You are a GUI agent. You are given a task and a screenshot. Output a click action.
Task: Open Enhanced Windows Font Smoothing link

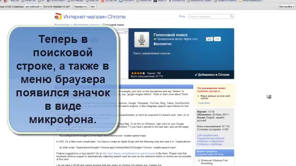(214, 162)
